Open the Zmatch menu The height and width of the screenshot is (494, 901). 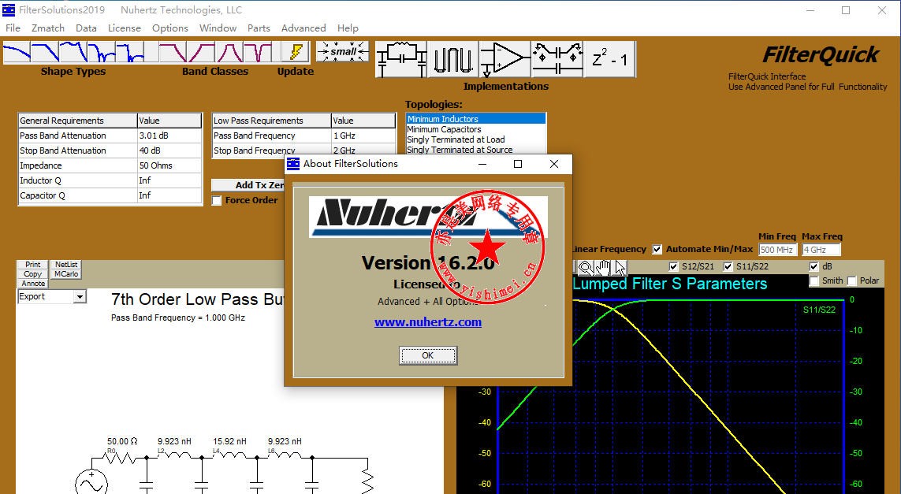[x=48, y=28]
